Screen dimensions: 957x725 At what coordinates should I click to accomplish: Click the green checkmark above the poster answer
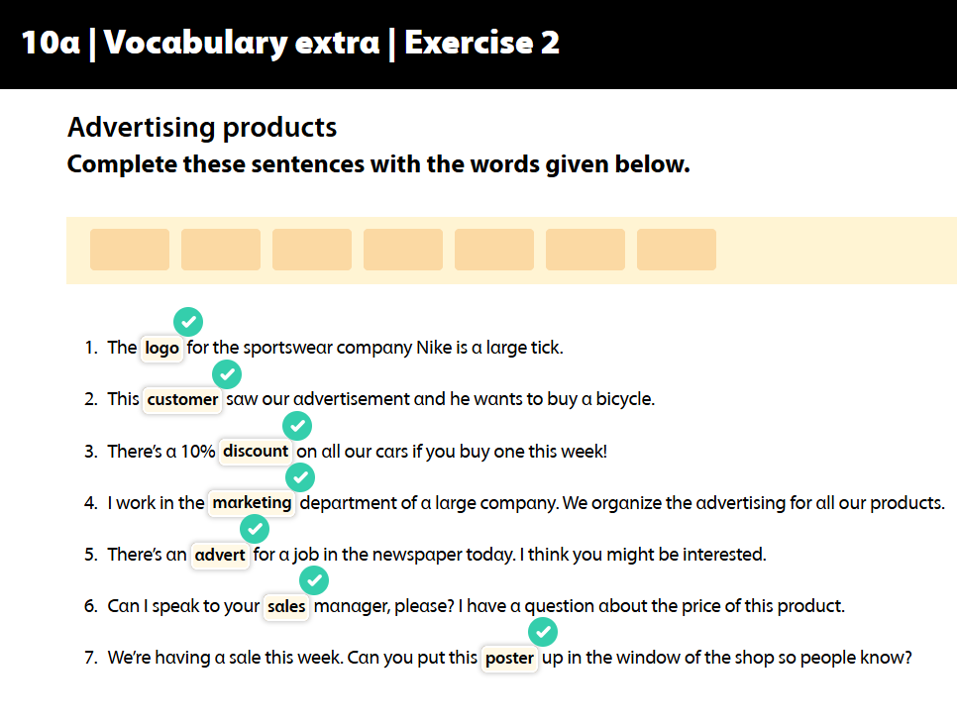tap(542, 632)
